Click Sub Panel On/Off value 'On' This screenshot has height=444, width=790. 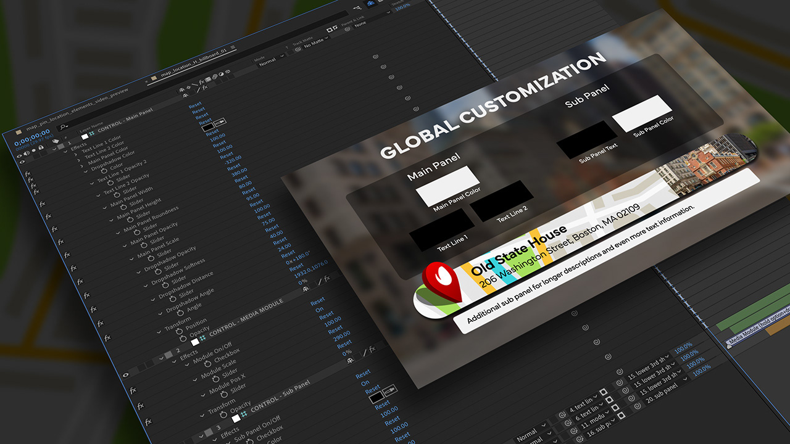(x=365, y=383)
